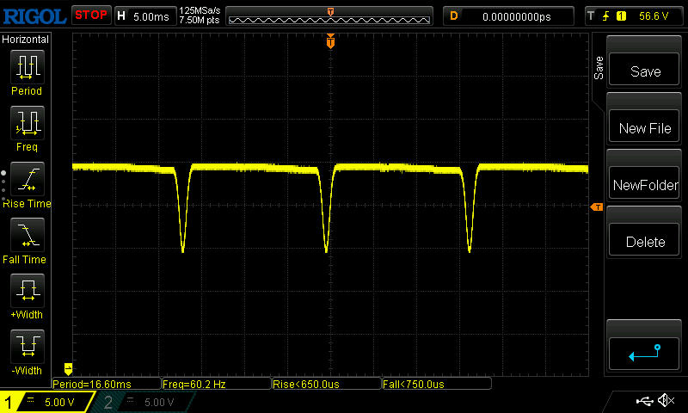Image resolution: width=688 pixels, height=413 pixels.
Task: Click the red STOP run status
Action: click(x=90, y=15)
